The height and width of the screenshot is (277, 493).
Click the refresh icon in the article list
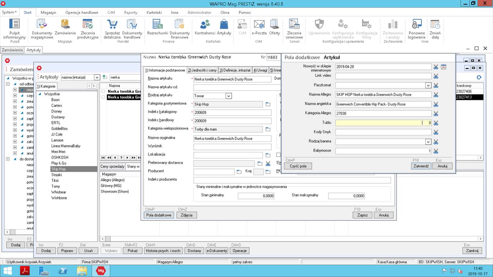coord(479,77)
